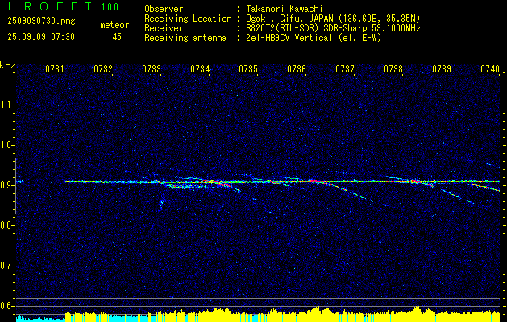Click the 0736 time marker
Image resolution: width=507 pixels, height=322 pixels.
pyautogui.click(x=297, y=69)
